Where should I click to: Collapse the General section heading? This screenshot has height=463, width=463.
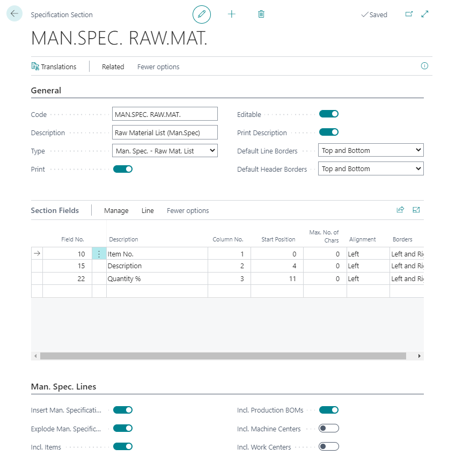(46, 90)
